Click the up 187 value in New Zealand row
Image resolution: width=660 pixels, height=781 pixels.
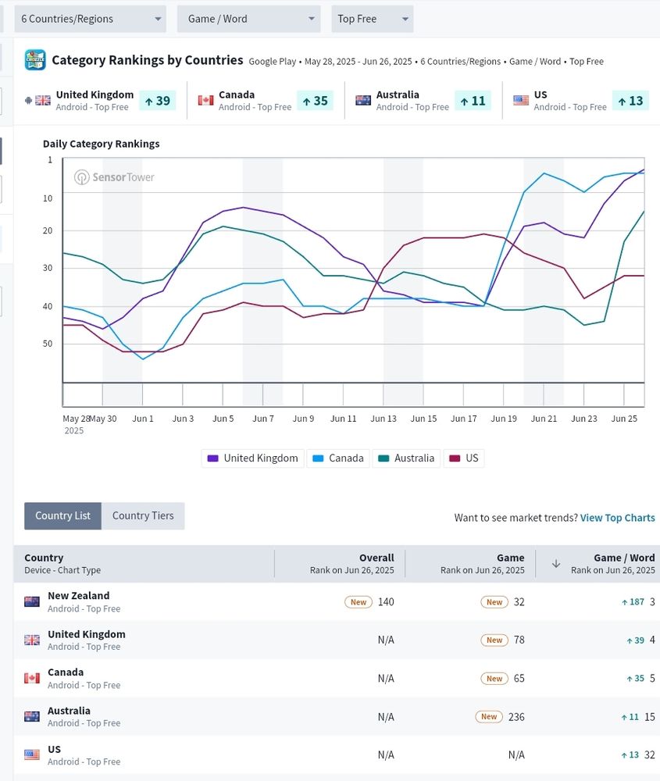point(633,601)
